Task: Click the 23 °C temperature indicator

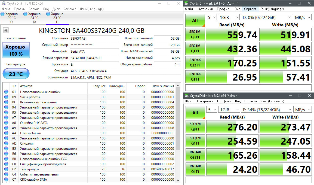Action: [16, 74]
